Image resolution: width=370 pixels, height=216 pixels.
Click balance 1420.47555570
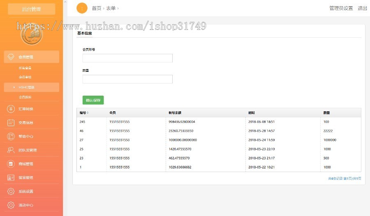tap(180, 149)
